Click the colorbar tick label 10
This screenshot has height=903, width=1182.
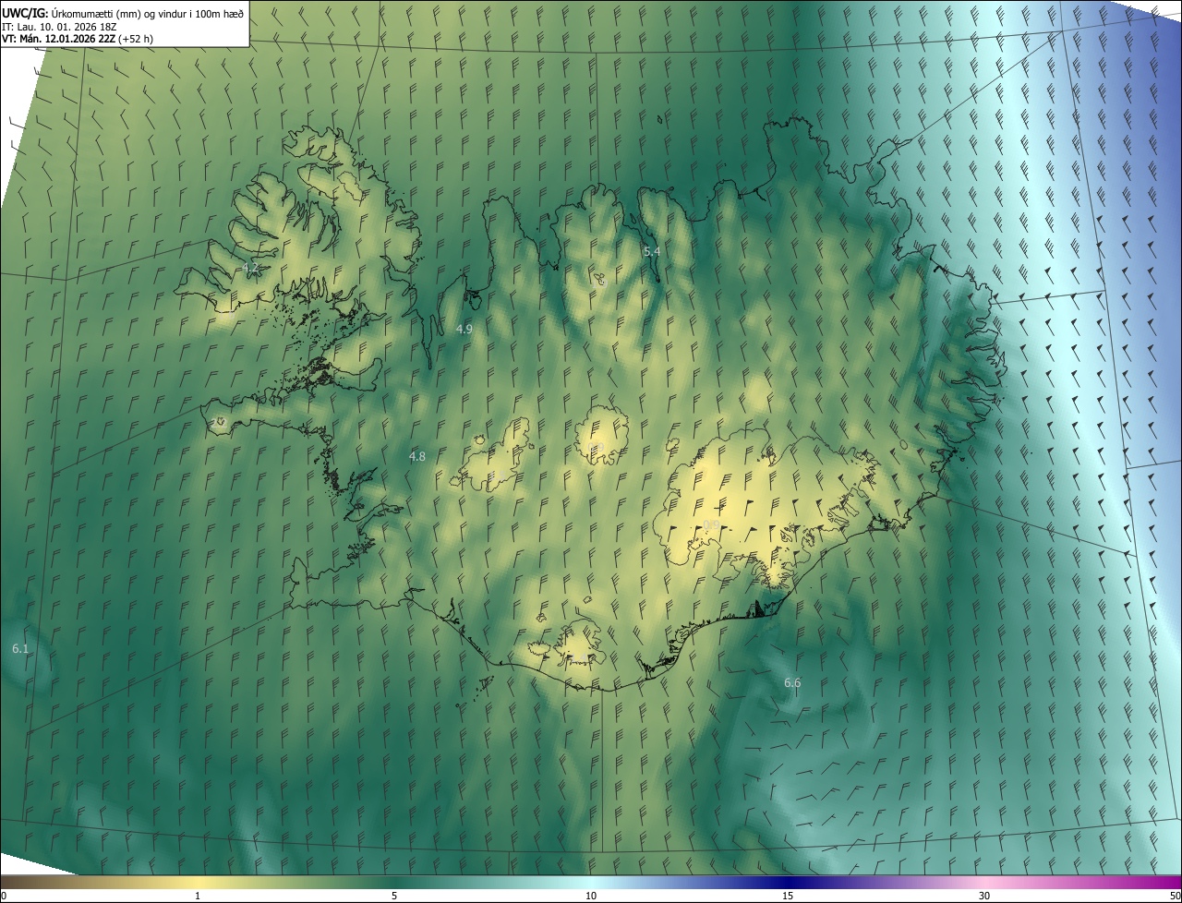(x=591, y=896)
